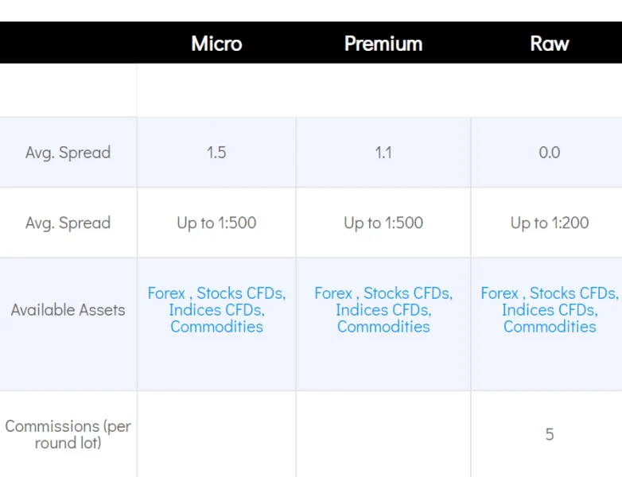
Task: Click the Raw commission value 5
Action: click(x=549, y=434)
